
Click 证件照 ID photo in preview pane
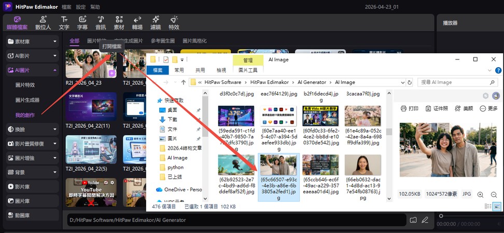click(437, 109)
